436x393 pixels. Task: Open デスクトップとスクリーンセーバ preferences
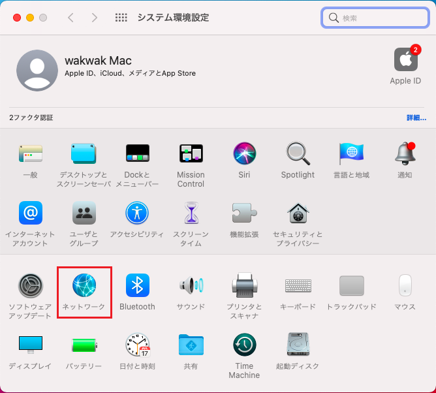point(84,153)
